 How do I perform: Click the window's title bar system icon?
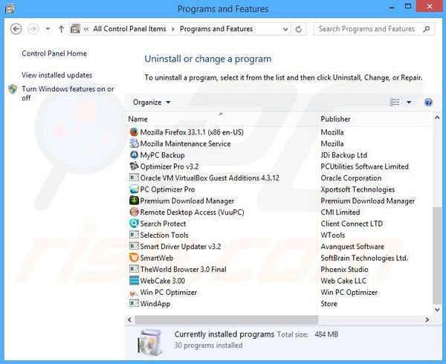pos(10,9)
